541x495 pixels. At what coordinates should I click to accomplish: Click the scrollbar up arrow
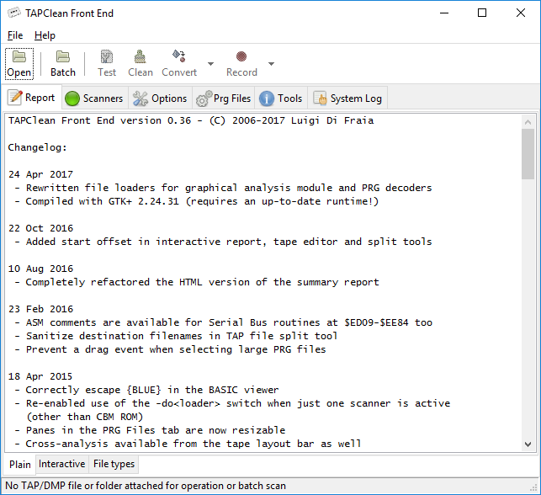pyautogui.click(x=528, y=122)
